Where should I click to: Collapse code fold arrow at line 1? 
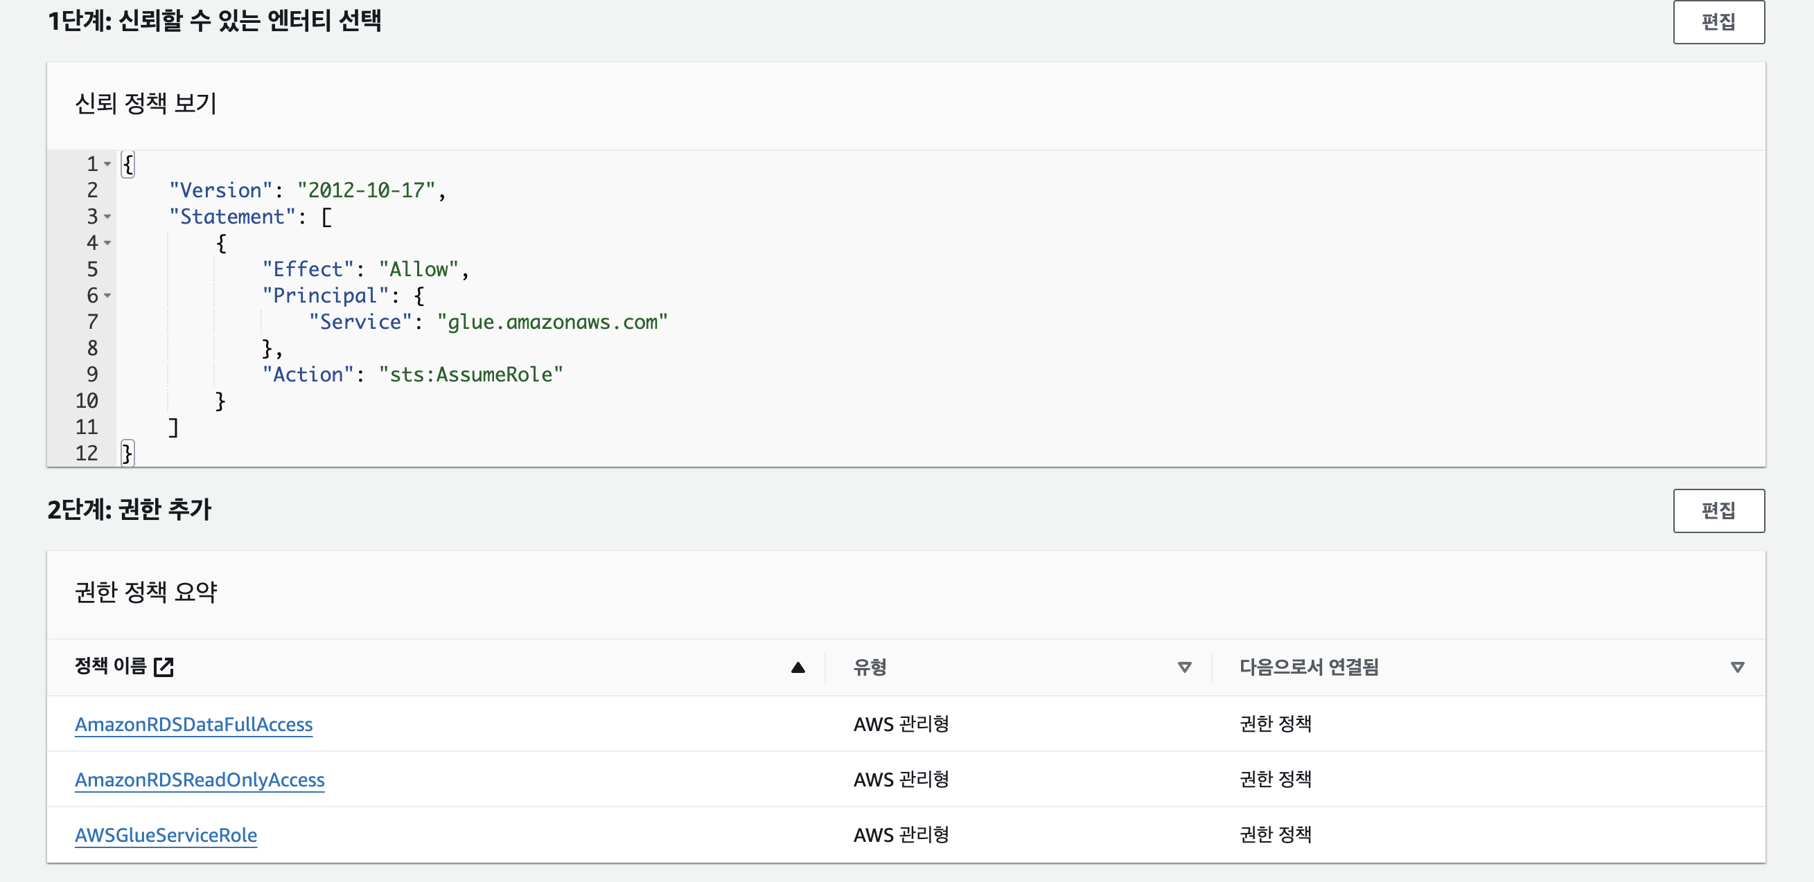107,164
